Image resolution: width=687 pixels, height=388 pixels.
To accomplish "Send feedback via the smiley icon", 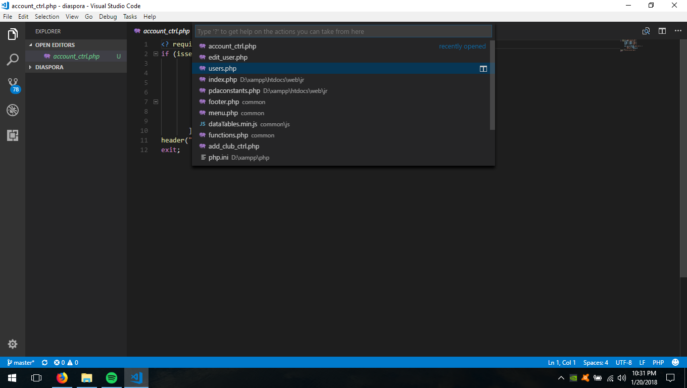I will pyautogui.click(x=675, y=362).
